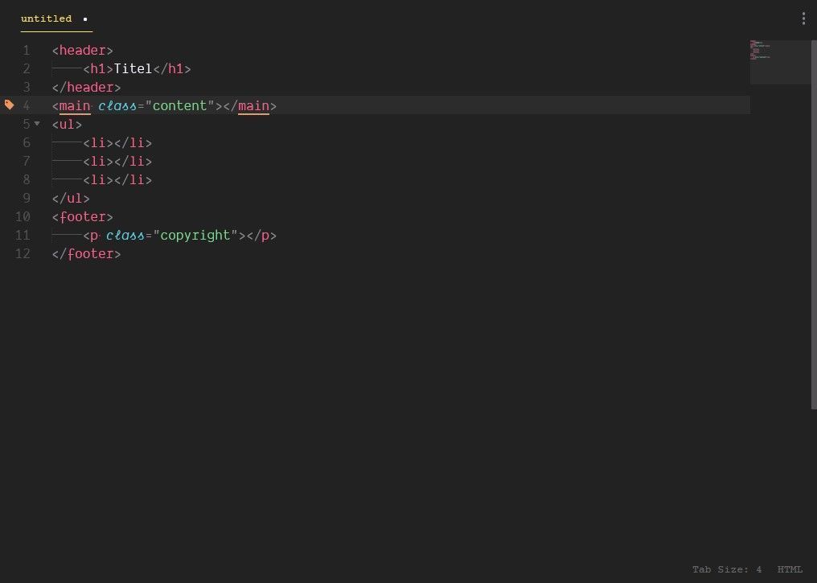Click the opening footer tag on line 10
This screenshot has width=817, height=583.
pos(82,217)
